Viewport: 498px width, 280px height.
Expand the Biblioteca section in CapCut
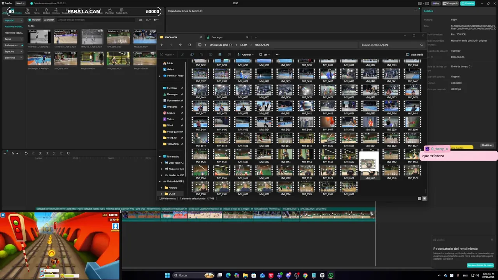point(13,58)
